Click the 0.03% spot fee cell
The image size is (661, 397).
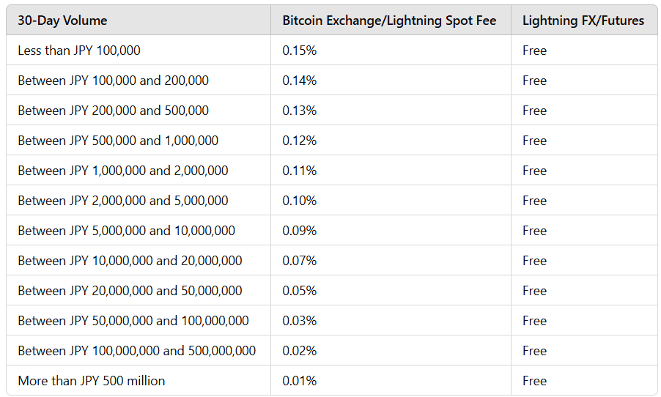pos(300,321)
